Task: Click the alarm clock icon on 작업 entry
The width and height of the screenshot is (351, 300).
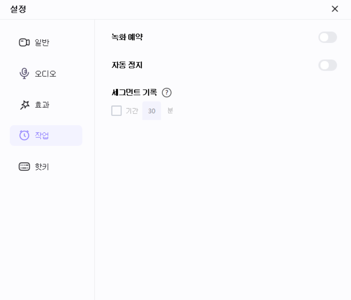Action: point(24,135)
